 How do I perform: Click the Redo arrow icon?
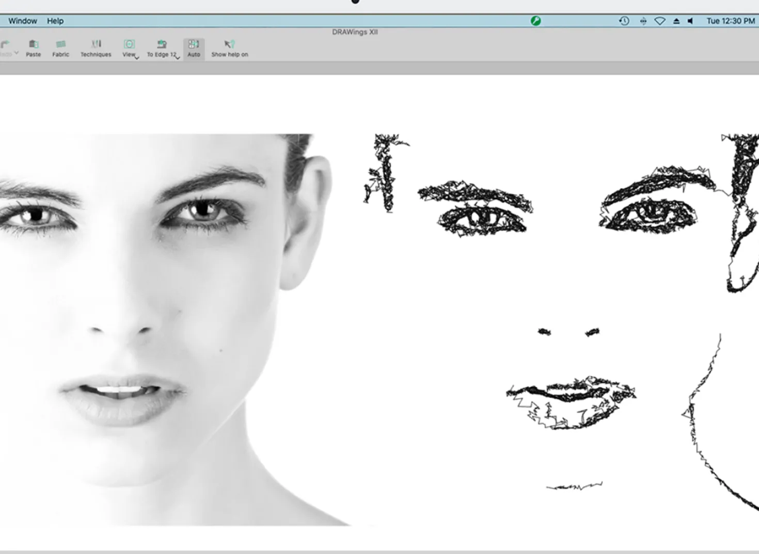[5, 44]
